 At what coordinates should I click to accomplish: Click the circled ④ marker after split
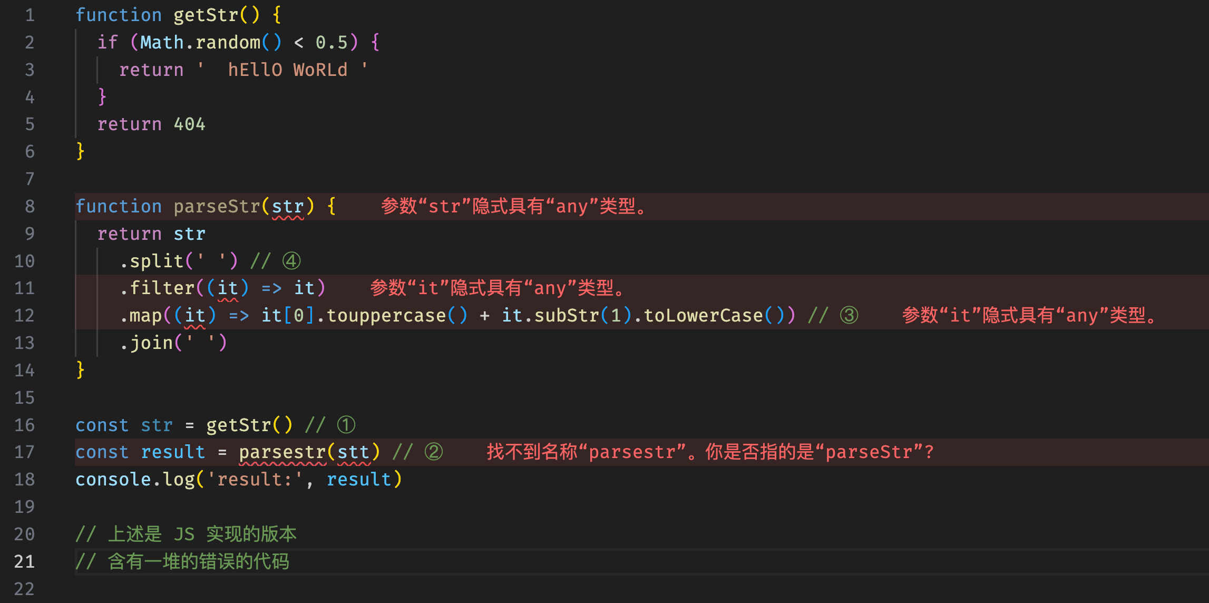coord(290,260)
